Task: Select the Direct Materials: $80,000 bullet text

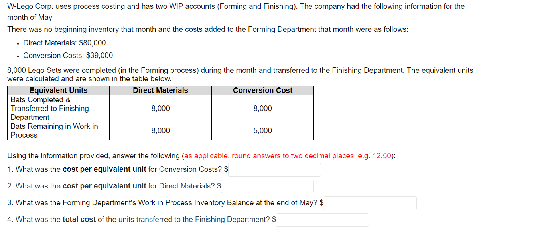Action: (x=64, y=43)
